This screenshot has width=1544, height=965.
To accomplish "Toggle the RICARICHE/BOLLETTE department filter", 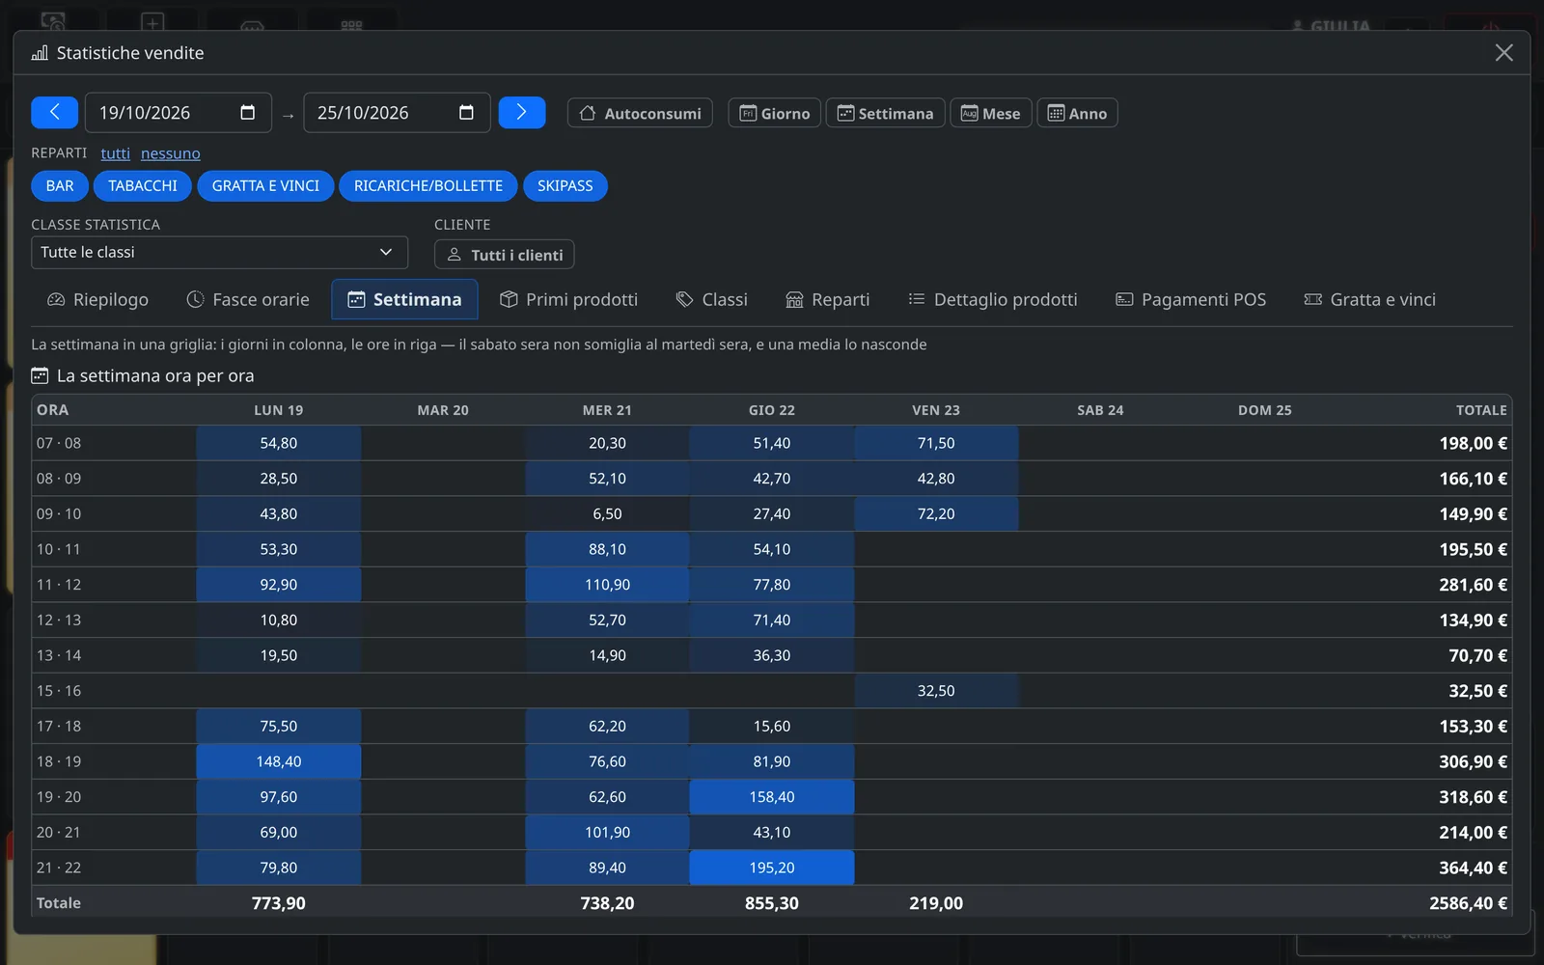I will click(x=428, y=186).
